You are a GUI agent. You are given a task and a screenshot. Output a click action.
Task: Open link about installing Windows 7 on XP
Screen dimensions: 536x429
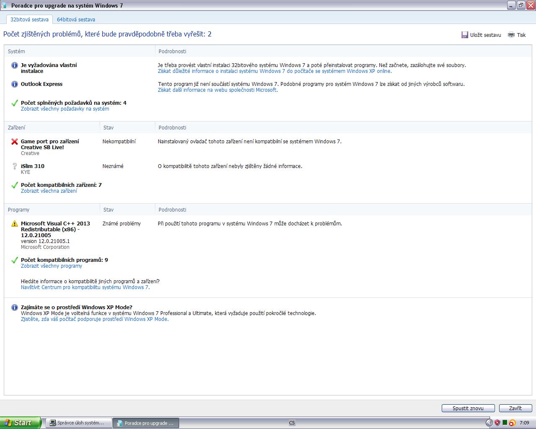point(275,71)
